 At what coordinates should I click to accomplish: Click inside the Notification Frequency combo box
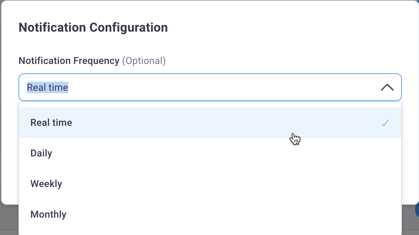click(x=209, y=88)
